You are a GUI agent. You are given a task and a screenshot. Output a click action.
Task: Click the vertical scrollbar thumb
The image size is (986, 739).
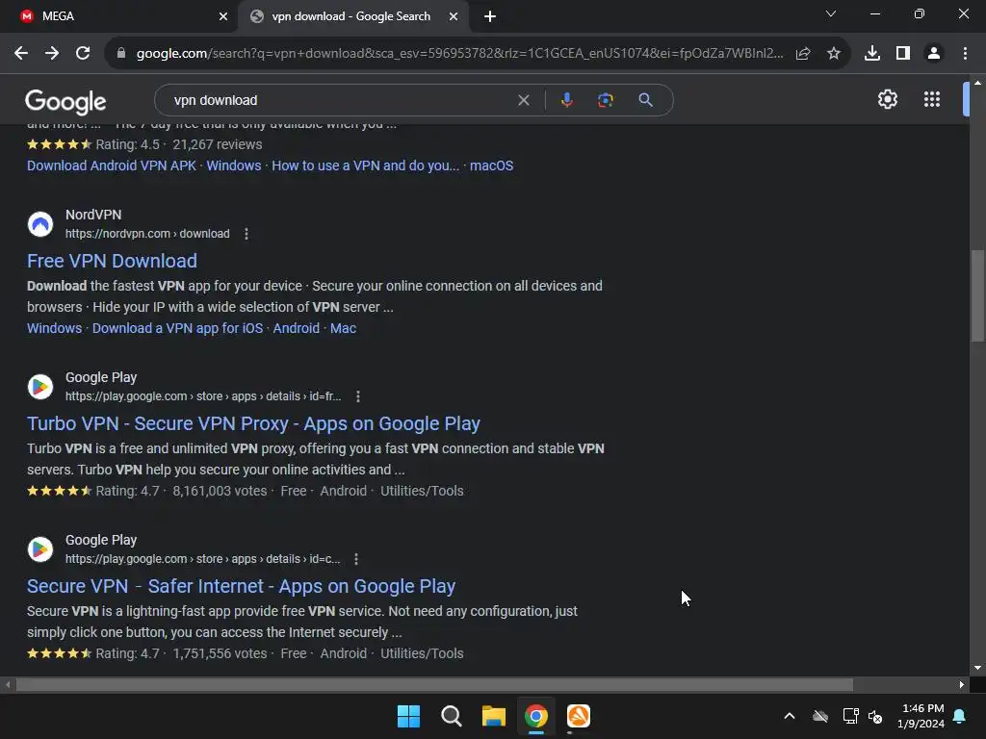[x=977, y=295]
